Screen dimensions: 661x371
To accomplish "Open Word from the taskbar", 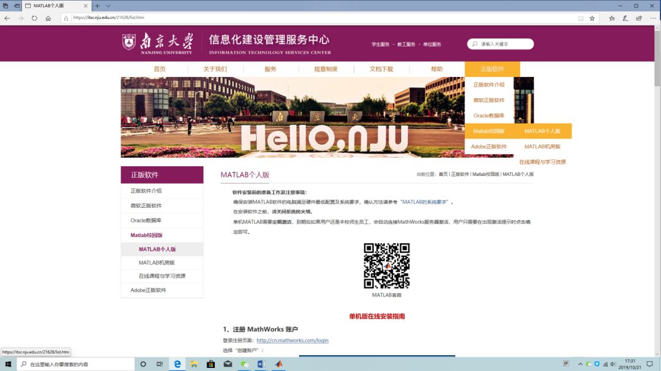I will tap(261, 364).
